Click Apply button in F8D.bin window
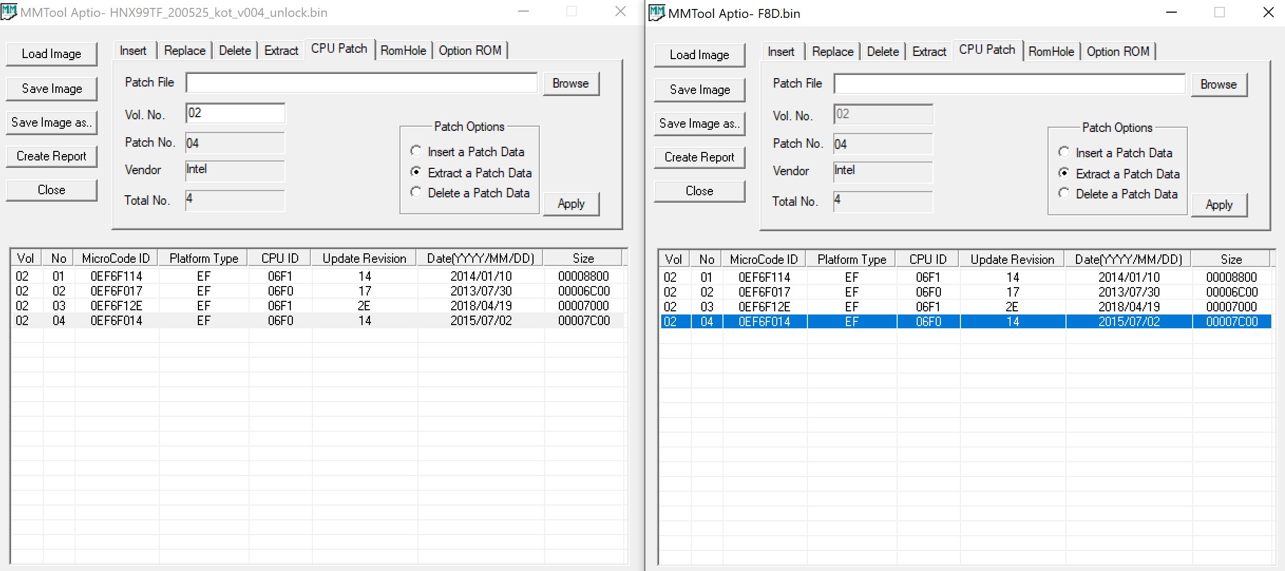Viewport: 1285px width, 571px height. pos(1219,205)
